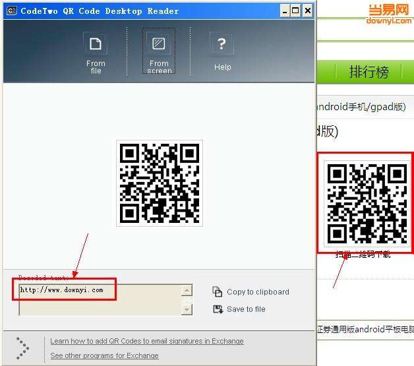Click Save to file text
The image size is (414, 366).
246,309
